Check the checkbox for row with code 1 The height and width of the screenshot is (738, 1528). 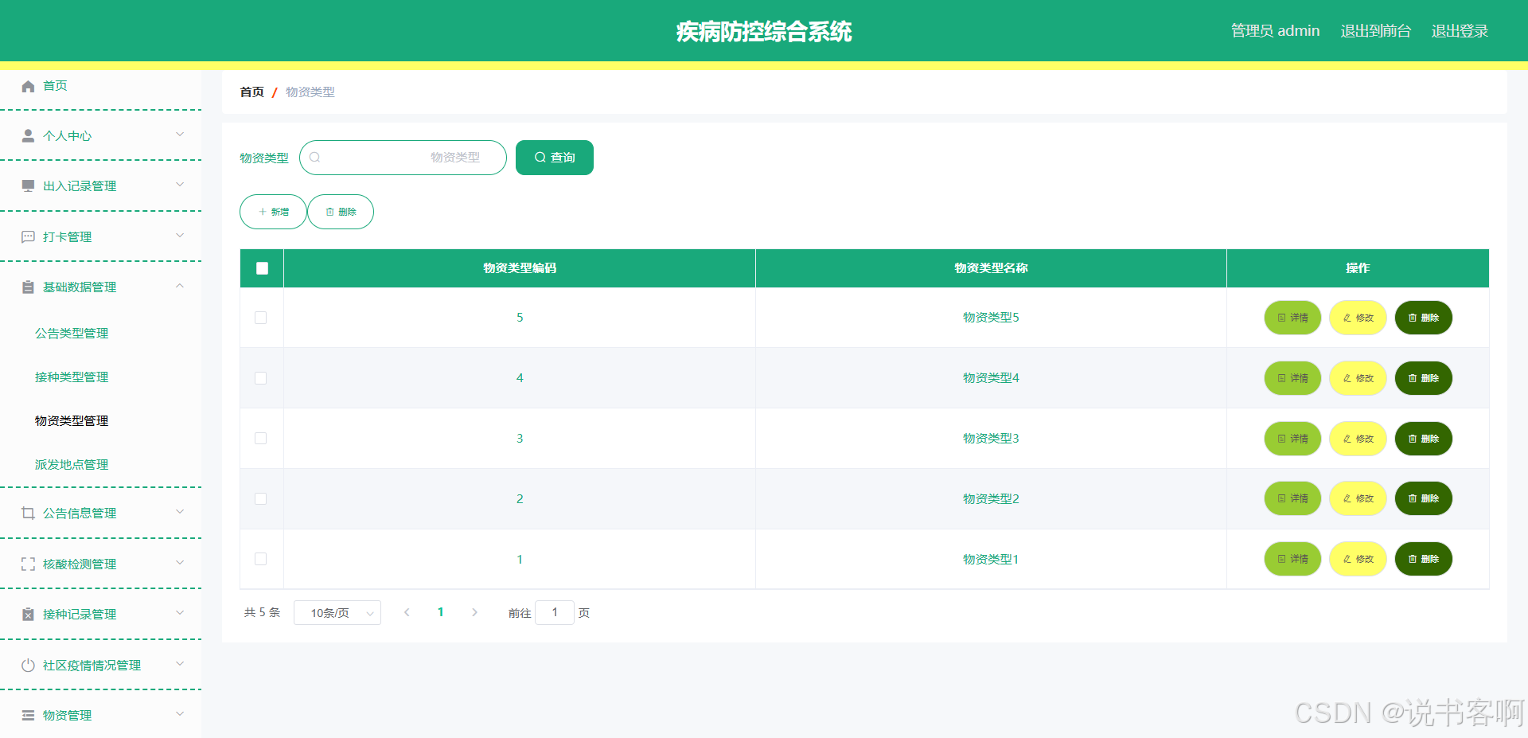pyautogui.click(x=260, y=559)
